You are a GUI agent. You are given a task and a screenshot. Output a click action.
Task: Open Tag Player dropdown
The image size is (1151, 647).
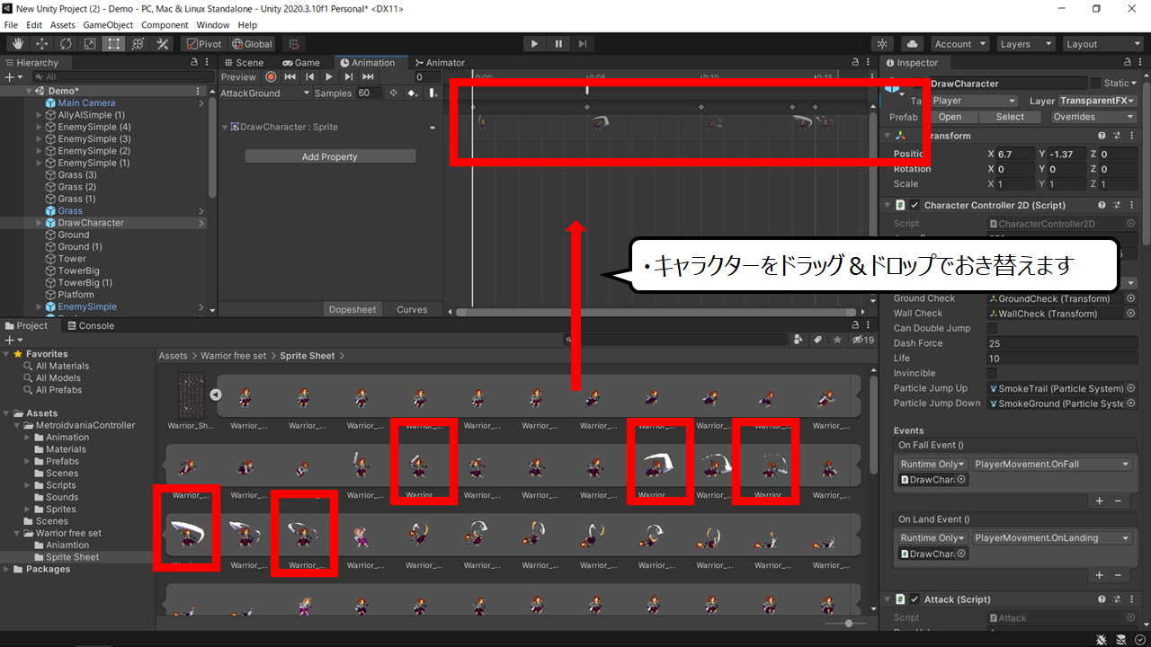(x=974, y=101)
